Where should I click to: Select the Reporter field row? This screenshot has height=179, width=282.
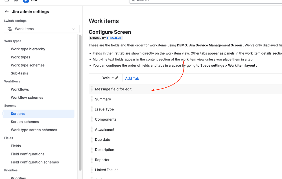[185, 160]
